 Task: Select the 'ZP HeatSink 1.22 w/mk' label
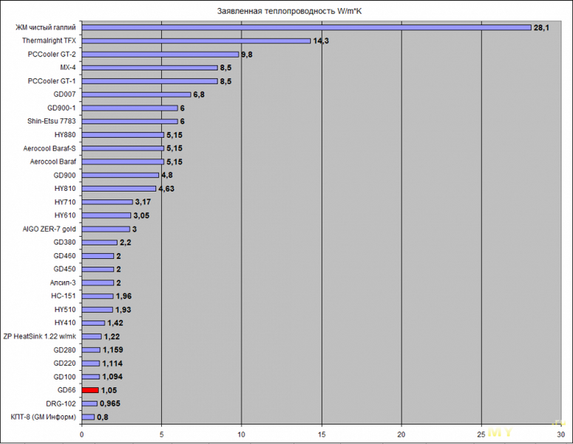40,336
